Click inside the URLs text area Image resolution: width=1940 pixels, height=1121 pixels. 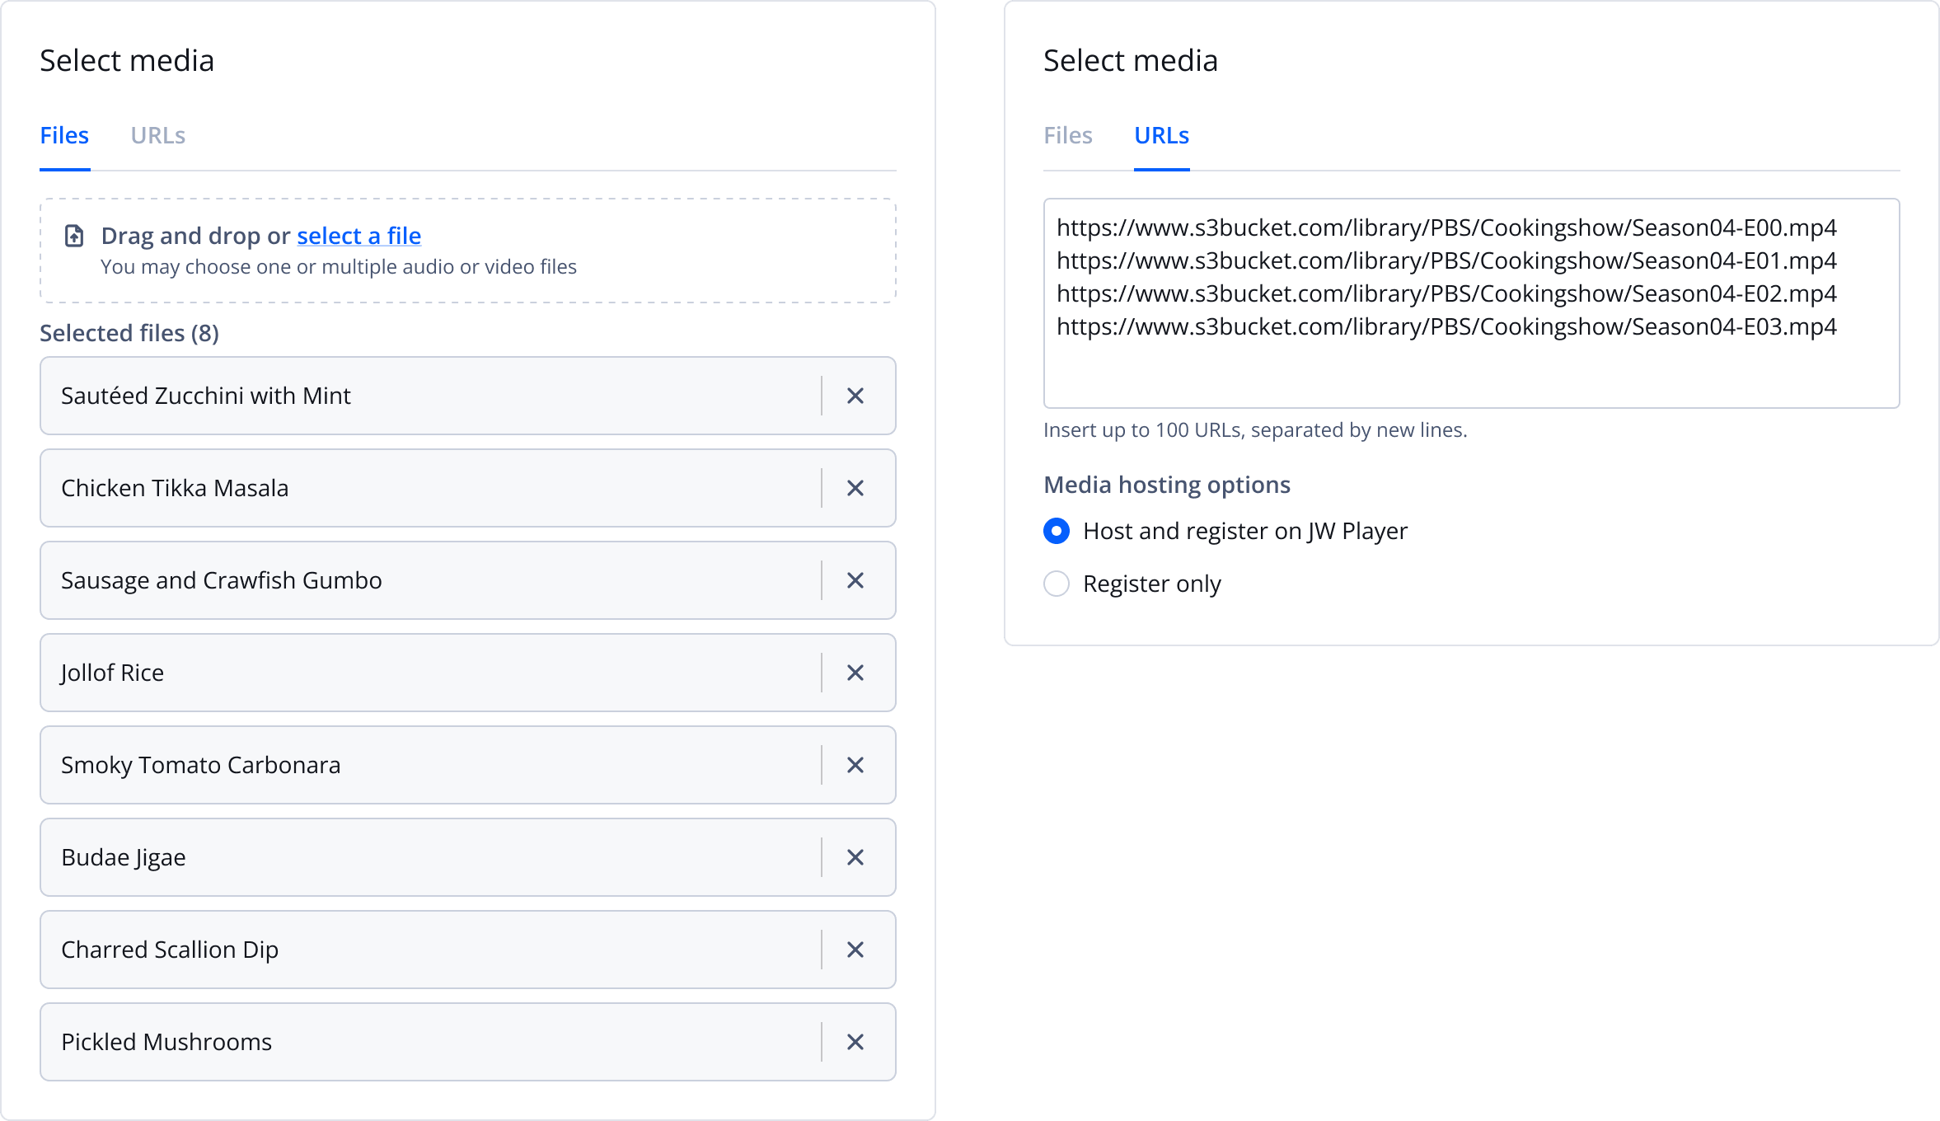(x=1470, y=371)
